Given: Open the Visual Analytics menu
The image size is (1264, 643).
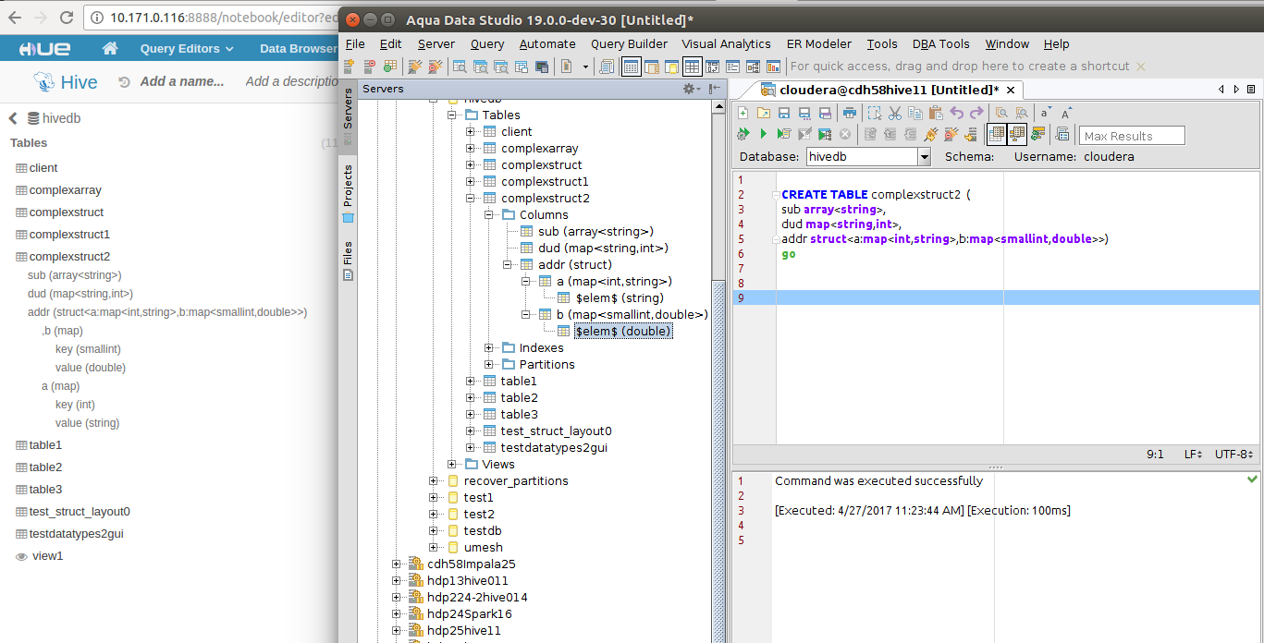Looking at the screenshot, I should click(x=726, y=43).
